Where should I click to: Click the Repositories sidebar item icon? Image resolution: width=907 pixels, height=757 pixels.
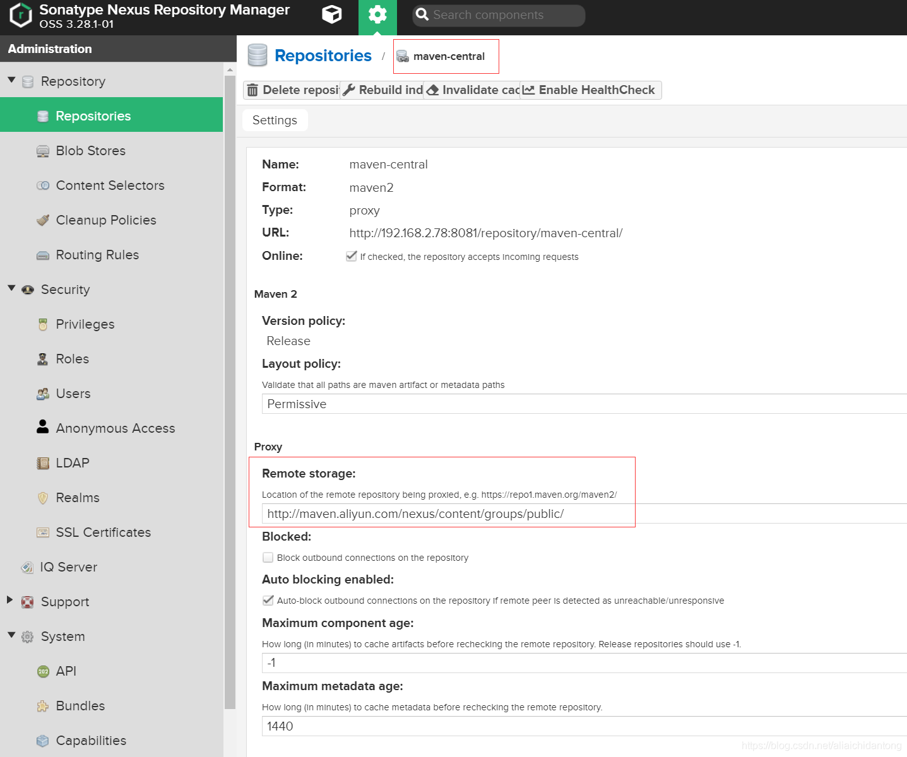point(43,116)
